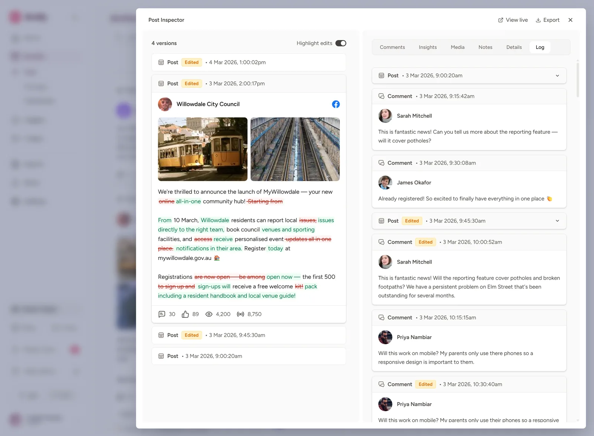Click the comment icon on the 10:15:15am entry
Image resolution: width=594 pixels, height=436 pixels.
point(381,318)
